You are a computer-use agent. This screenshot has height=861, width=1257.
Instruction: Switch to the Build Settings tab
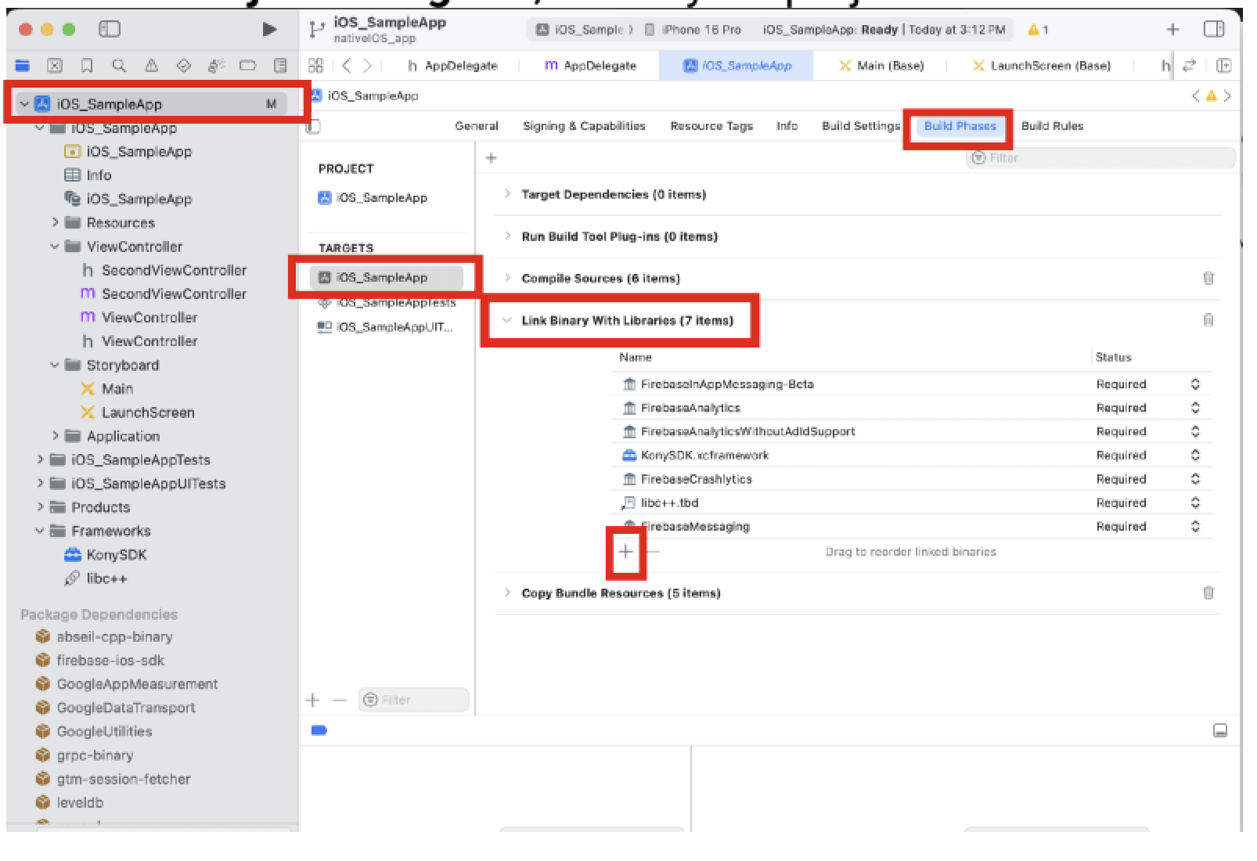[x=860, y=126]
